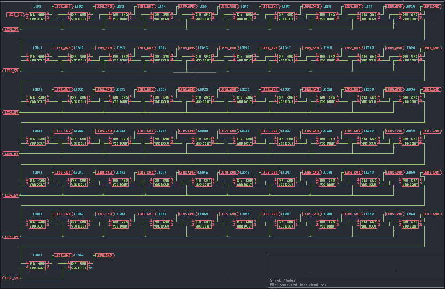Select the LED30 symbol body
Screen dimensions: 445x289
410,100
